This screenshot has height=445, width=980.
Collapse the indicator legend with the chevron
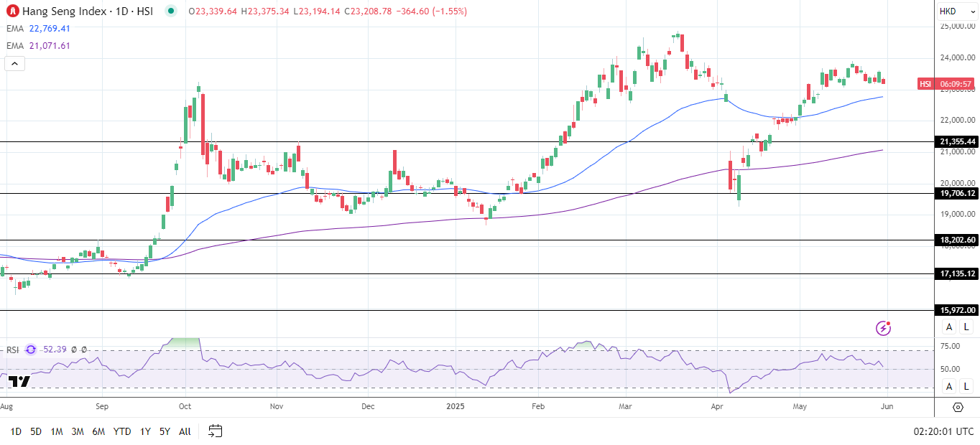tap(14, 64)
